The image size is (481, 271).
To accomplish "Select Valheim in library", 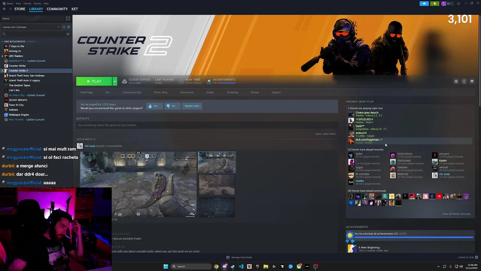I will pyautogui.click(x=14, y=110).
